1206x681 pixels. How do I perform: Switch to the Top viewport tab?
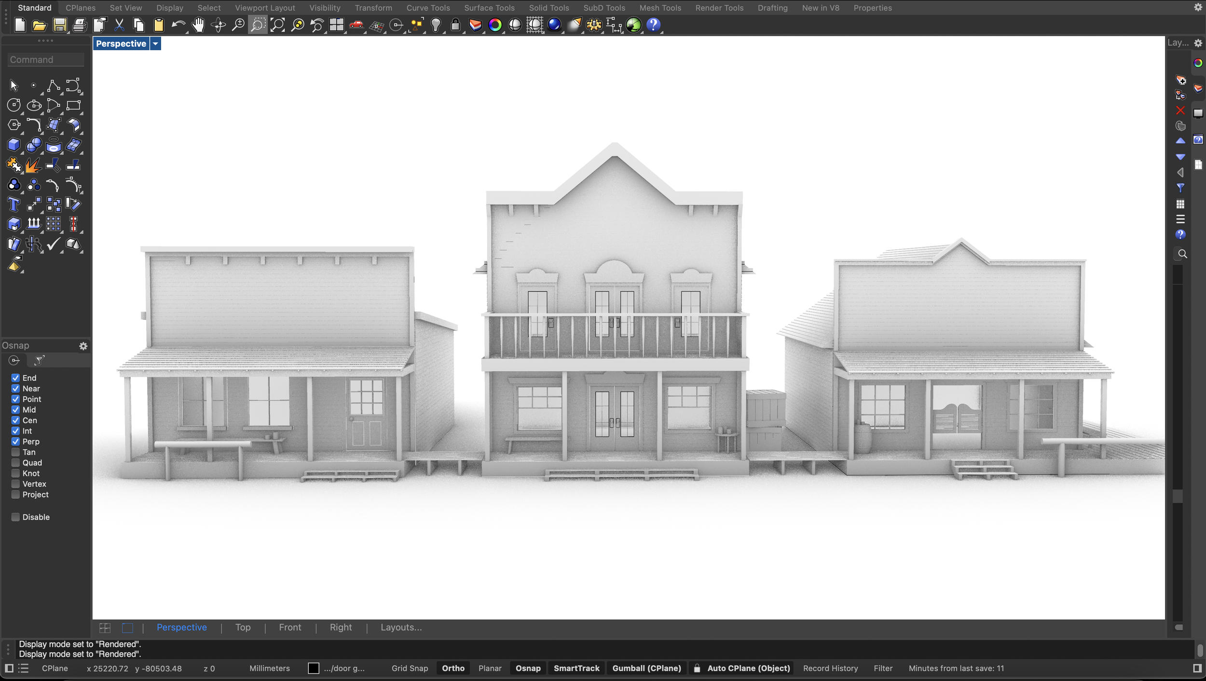point(243,627)
